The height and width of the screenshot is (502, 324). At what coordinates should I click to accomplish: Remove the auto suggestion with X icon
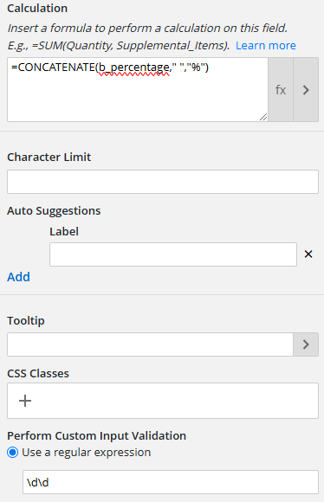point(308,254)
